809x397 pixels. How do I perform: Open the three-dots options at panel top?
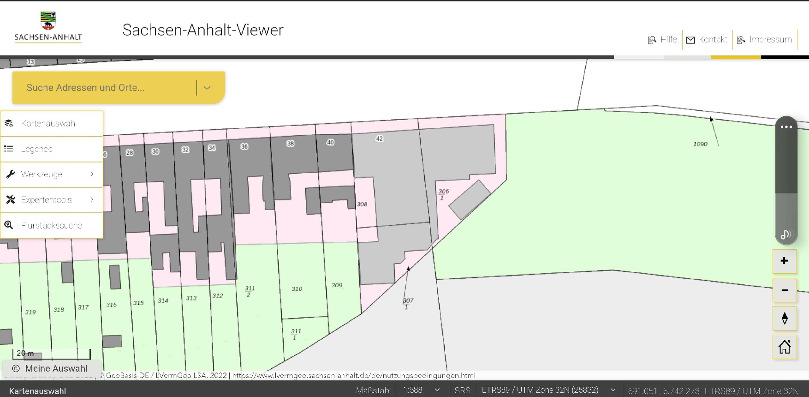coord(786,127)
